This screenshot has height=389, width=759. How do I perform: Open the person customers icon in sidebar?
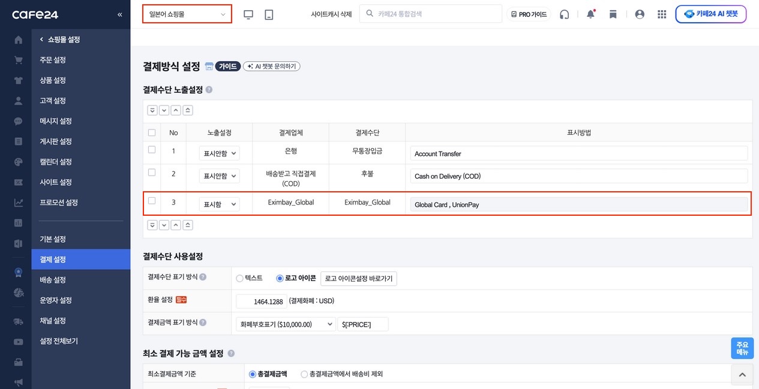[18, 101]
